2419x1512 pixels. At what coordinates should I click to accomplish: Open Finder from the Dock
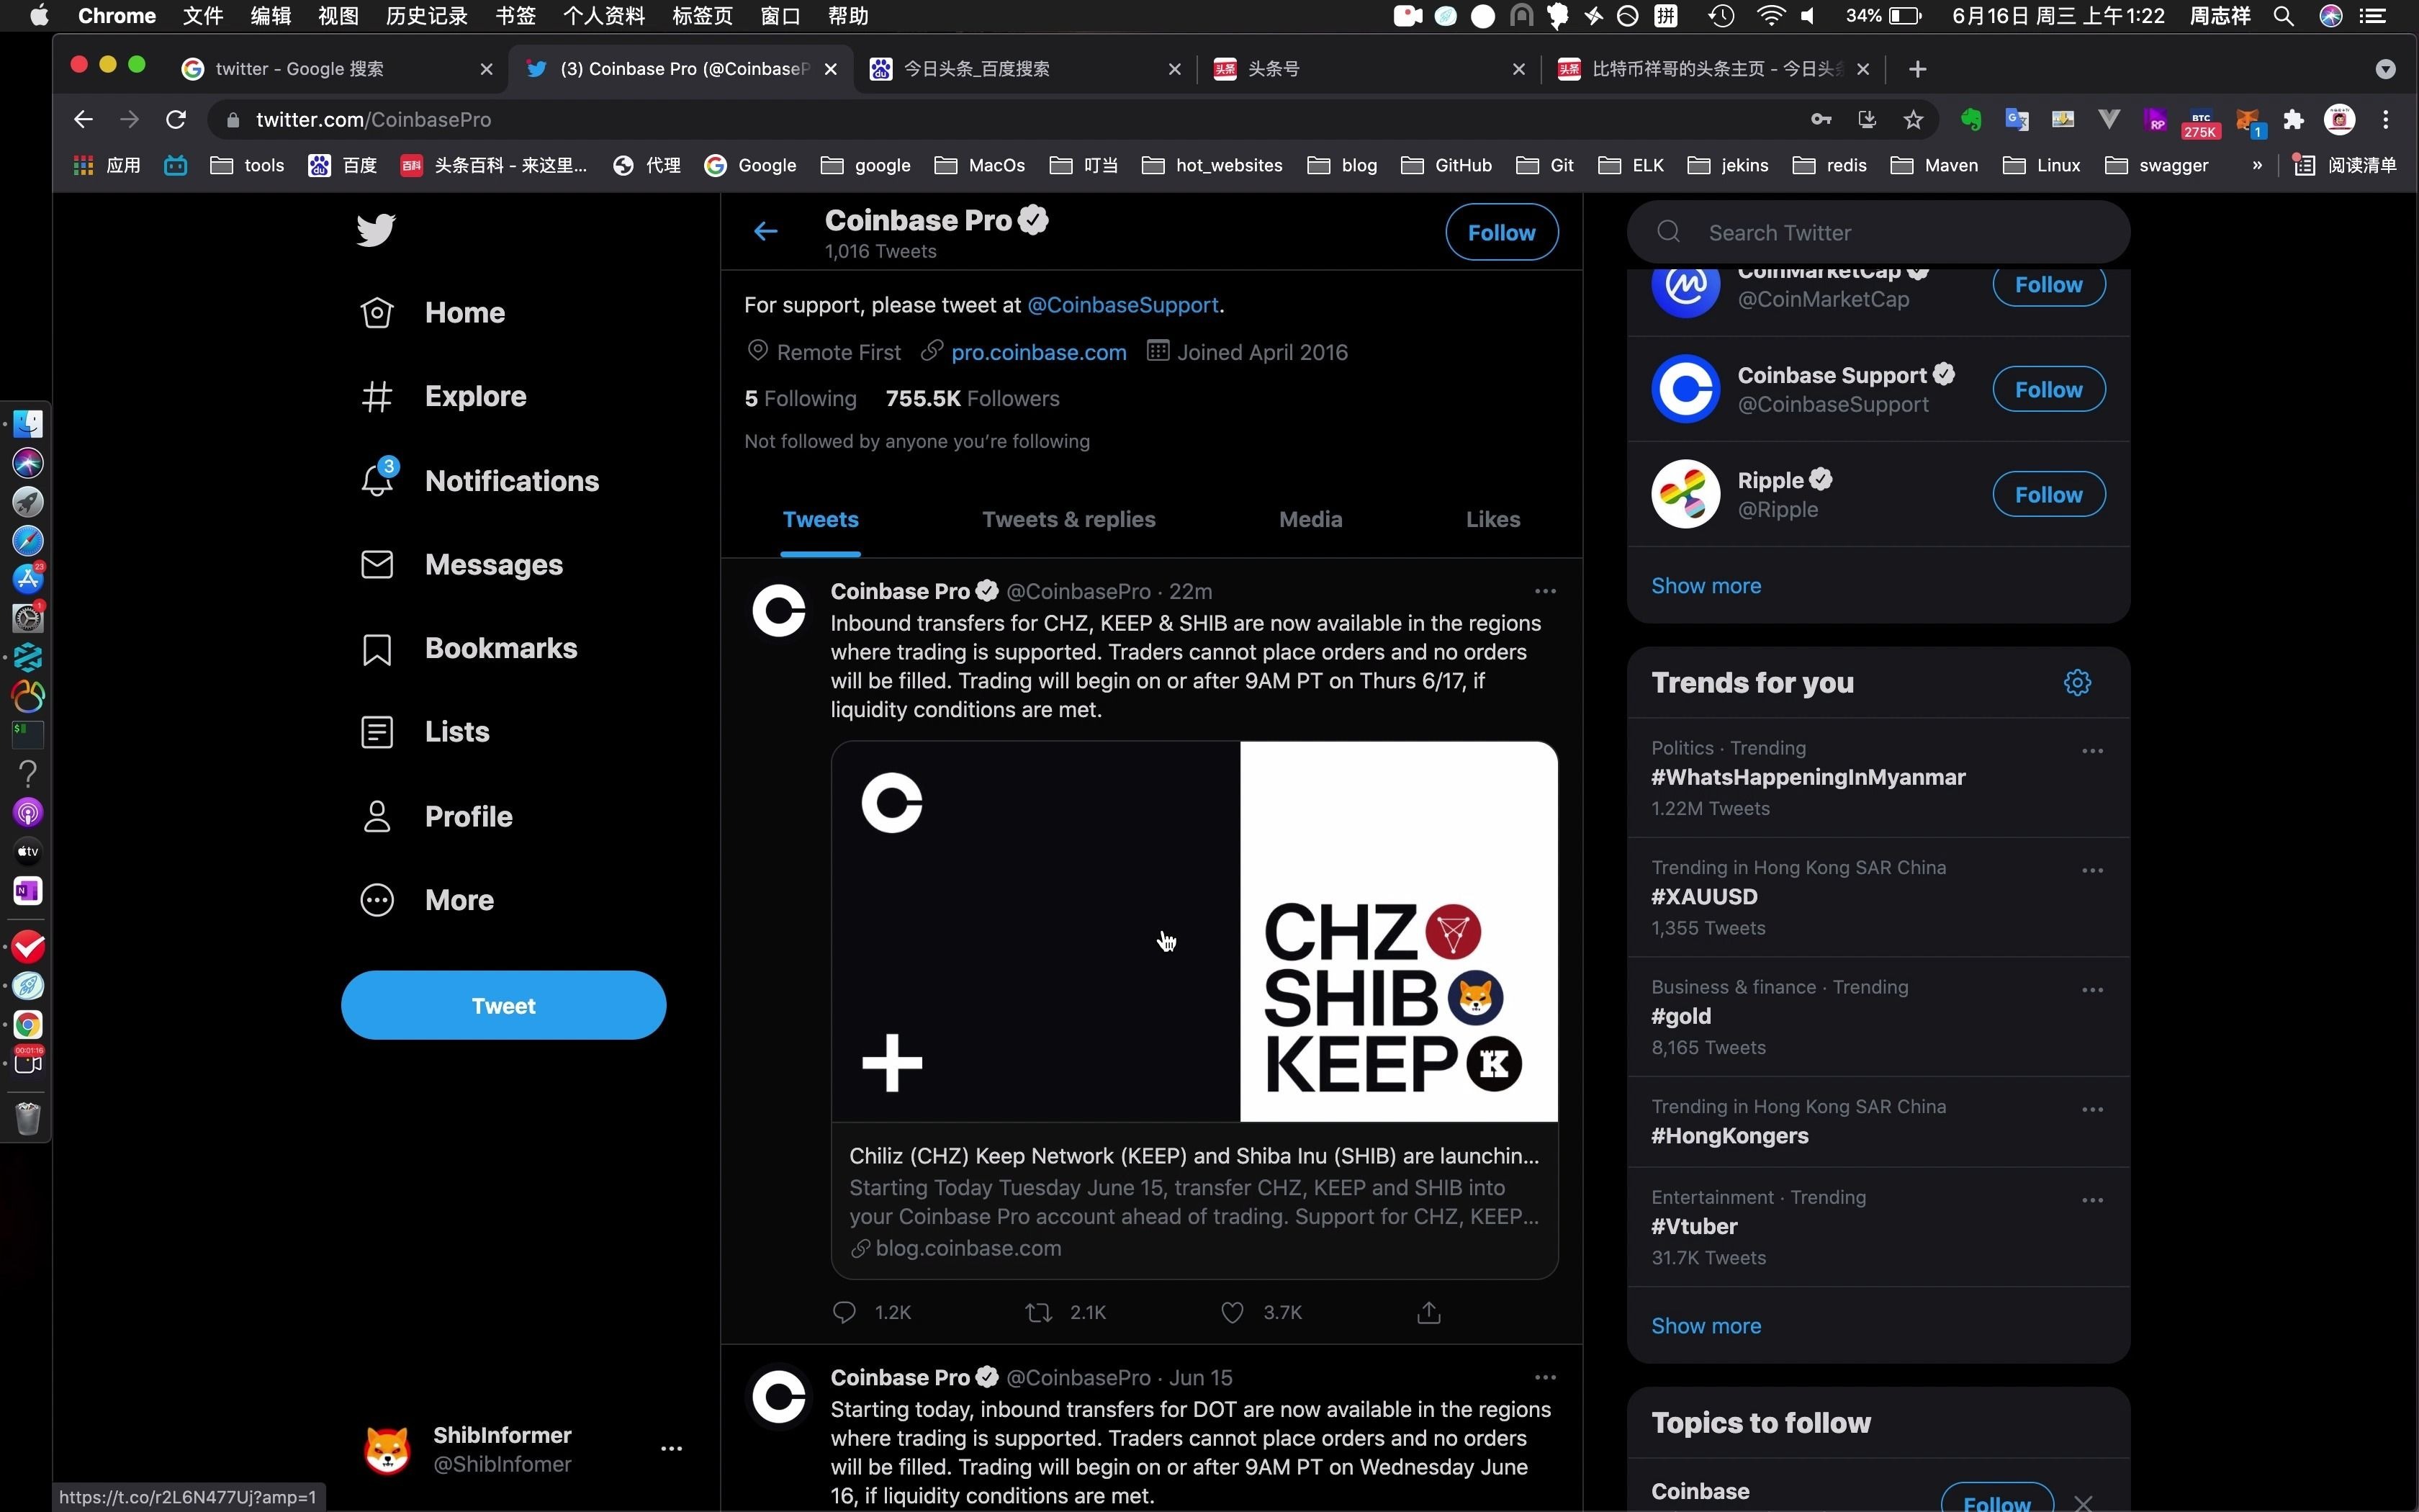[x=28, y=424]
